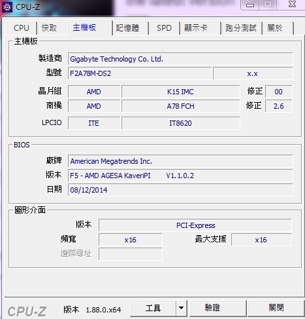305x319 pixels.
Task: Click the empty 邊際尋址 field
Action: pos(131,254)
